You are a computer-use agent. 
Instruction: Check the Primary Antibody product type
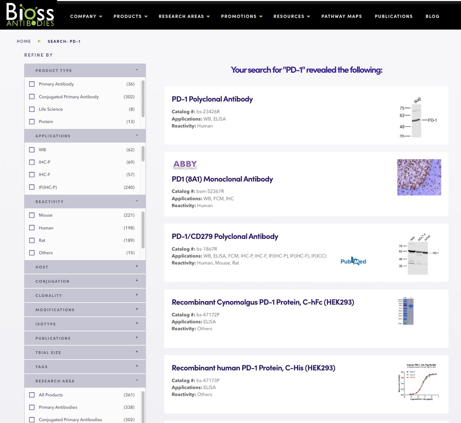(32, 84)
